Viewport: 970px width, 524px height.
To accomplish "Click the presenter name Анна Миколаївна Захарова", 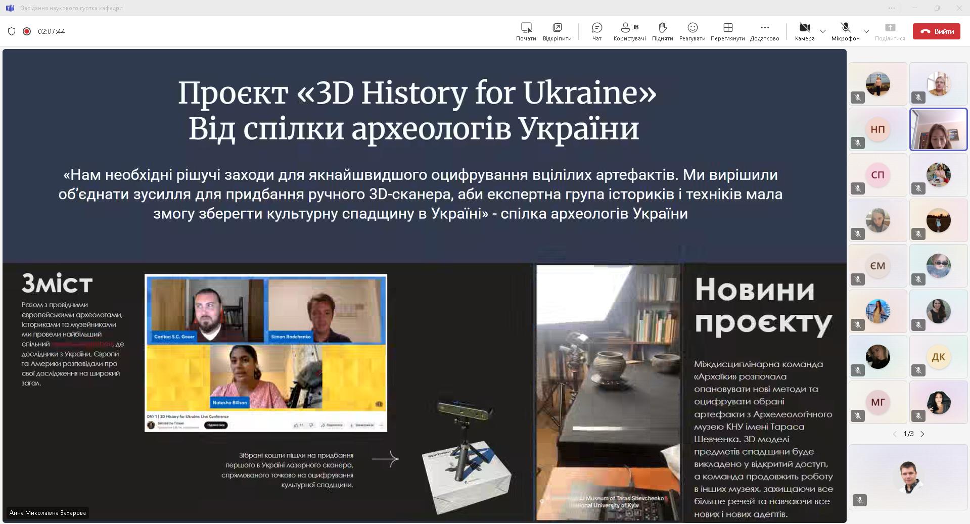I will tap(48, 513).
